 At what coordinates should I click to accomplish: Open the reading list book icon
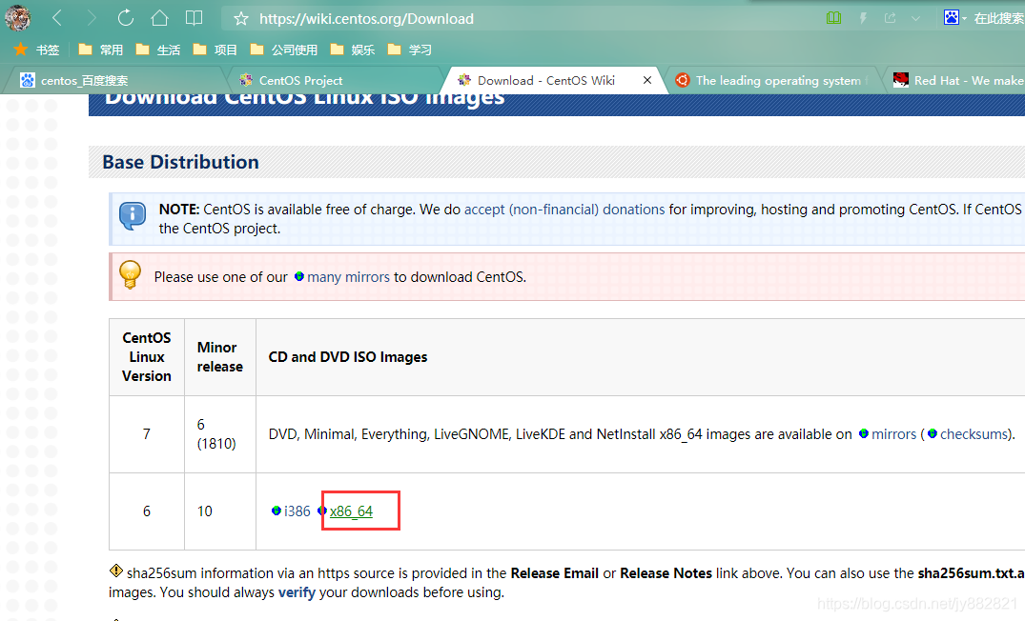tap(195, 18)
